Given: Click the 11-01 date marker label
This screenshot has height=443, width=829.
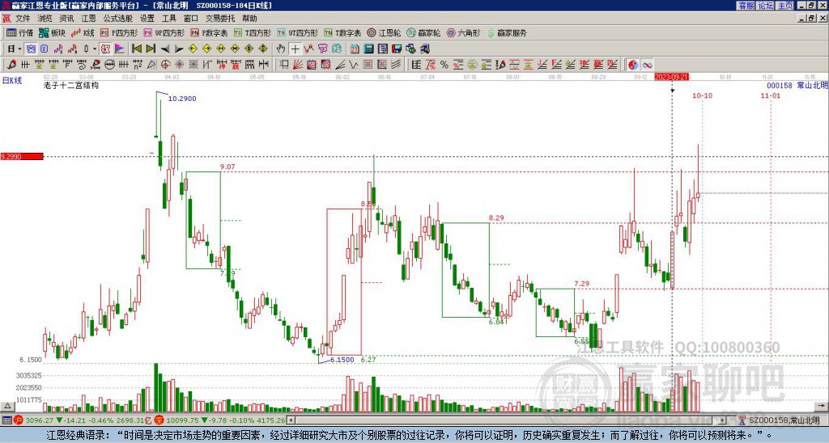Looking at the screenshot, I should (771, 95).
